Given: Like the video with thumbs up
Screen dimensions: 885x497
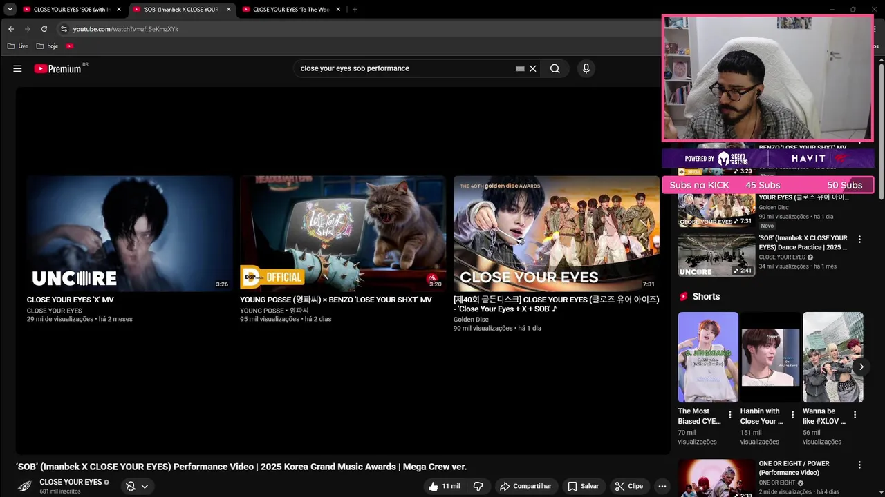Looking at the screenshot, I should tap(443, 486).
